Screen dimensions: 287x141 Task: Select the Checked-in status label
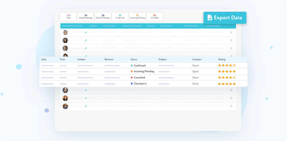[x=140, y=84]
